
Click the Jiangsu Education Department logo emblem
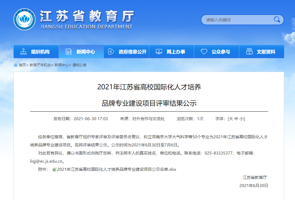click(24, 19)
